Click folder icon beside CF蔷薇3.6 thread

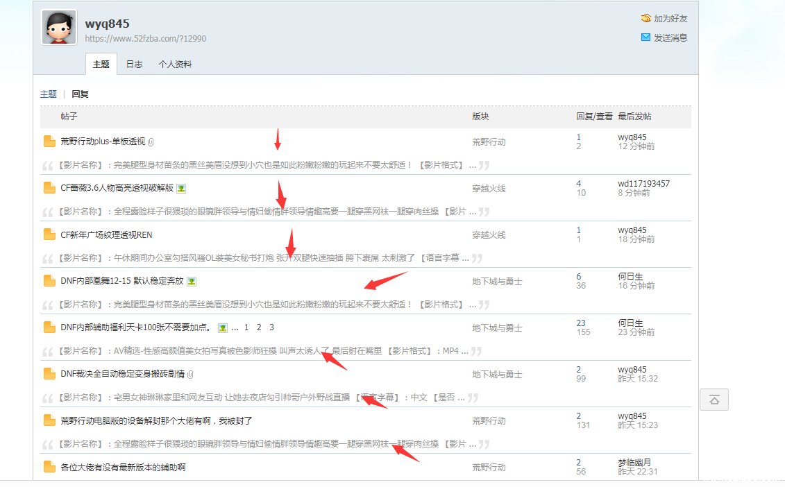[x=49, y=188]
